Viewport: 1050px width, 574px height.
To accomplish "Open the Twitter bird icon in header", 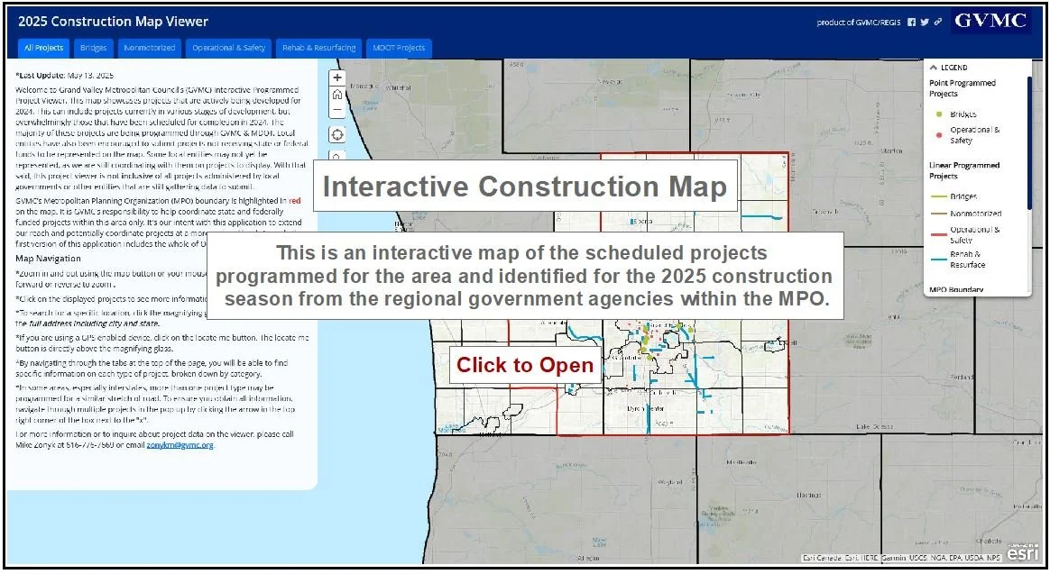I will tap(925, 22).
